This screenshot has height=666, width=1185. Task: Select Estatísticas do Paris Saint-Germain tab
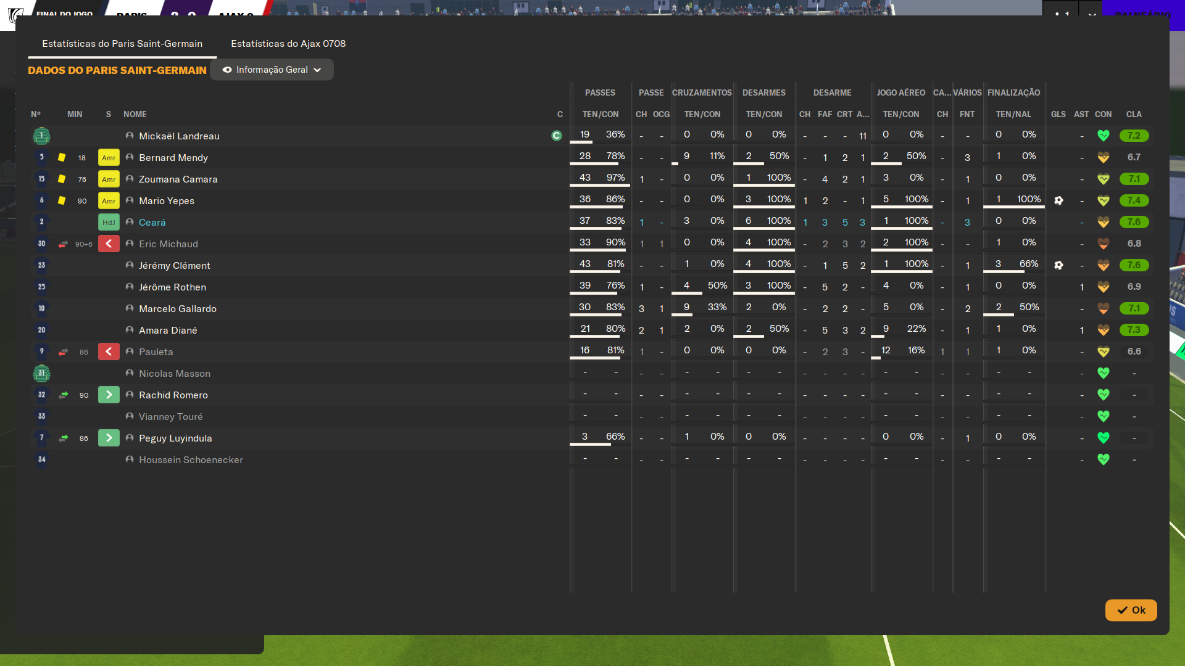coord(122,44)
